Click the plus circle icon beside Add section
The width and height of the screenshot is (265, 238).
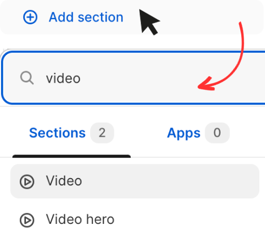point(30,17)
